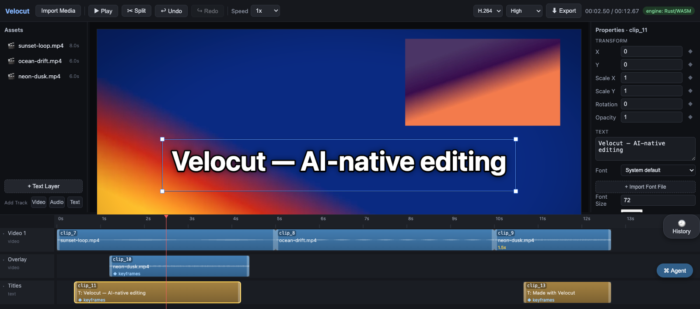Toggle the keyframe diamond for X
700x309 pixels.
pyautogui.click(x=690, y=52)
